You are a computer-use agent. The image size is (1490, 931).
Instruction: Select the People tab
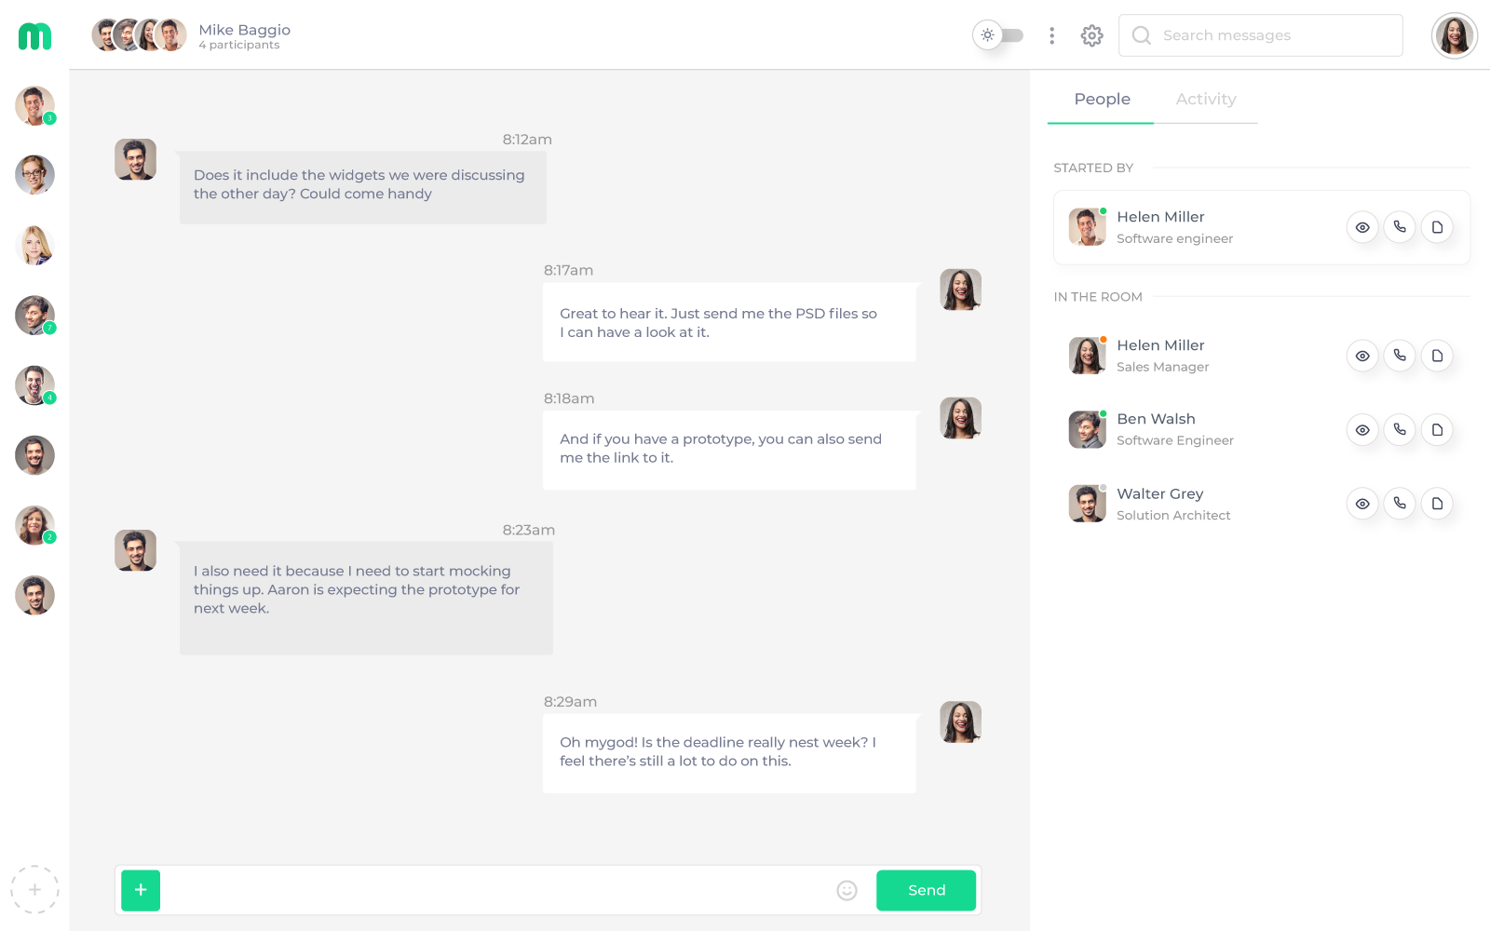1102,99
